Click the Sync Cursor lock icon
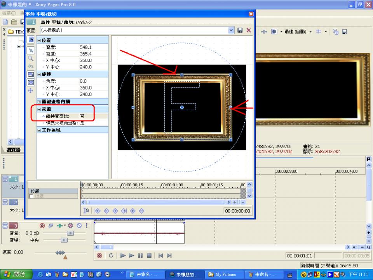The height and width of the screenshot is (280, 373). [87, 211]
